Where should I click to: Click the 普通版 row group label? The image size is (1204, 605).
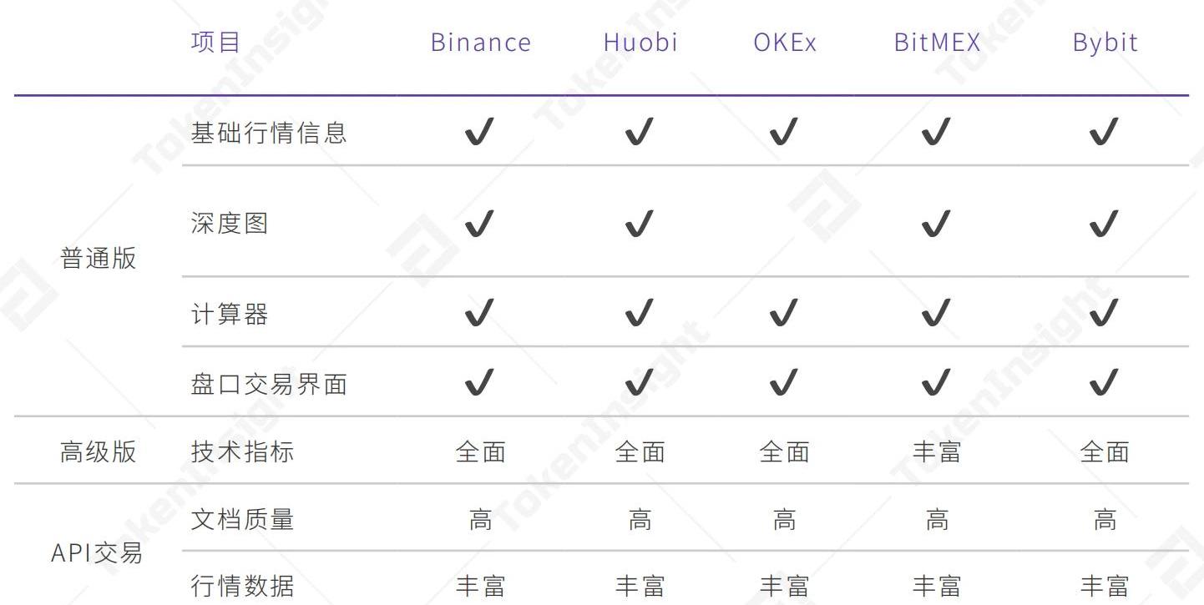coord(99,258)
